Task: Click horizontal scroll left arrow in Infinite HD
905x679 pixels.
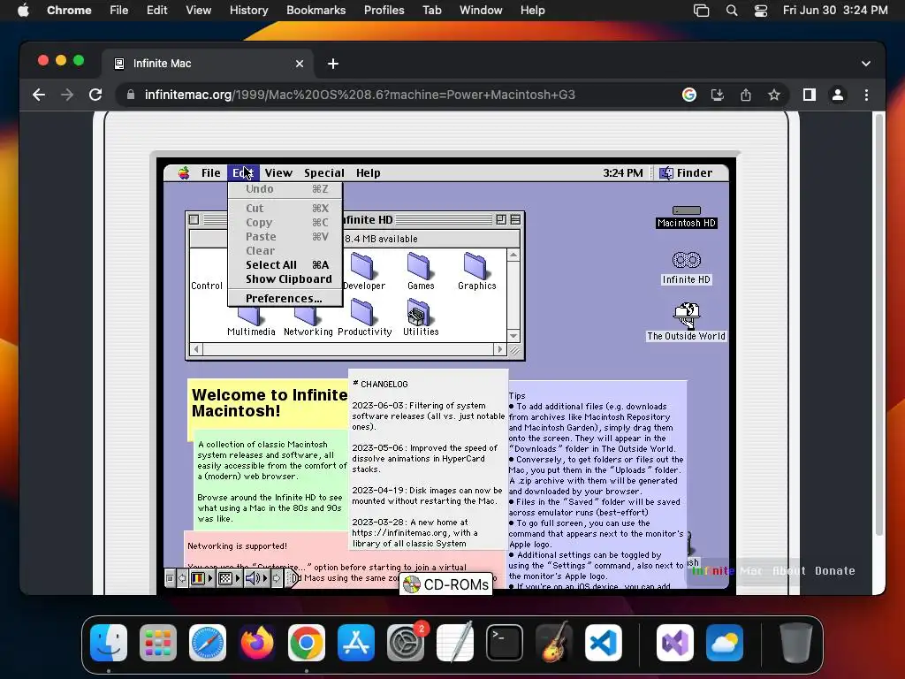Action: (x=196, y=349)
